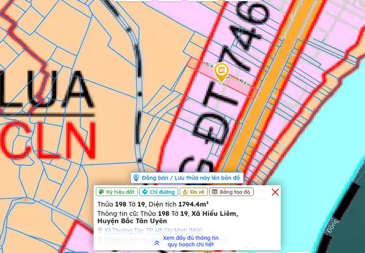This screenshot has width=365, height=253.
Task: Click the palette icon in Ký hiệu đất
Action: (101, 192)
